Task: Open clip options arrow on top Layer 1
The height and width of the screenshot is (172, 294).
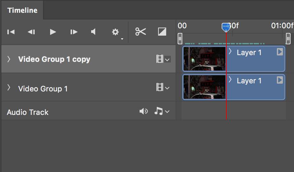Action: coord(280,52)
